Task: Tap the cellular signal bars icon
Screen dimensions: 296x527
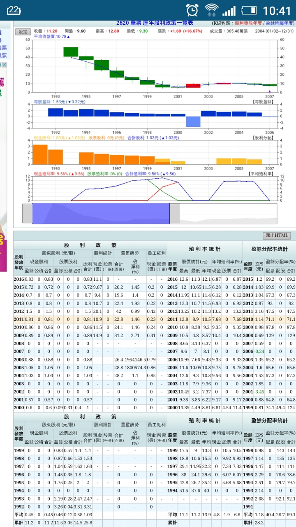Action: 229,11
